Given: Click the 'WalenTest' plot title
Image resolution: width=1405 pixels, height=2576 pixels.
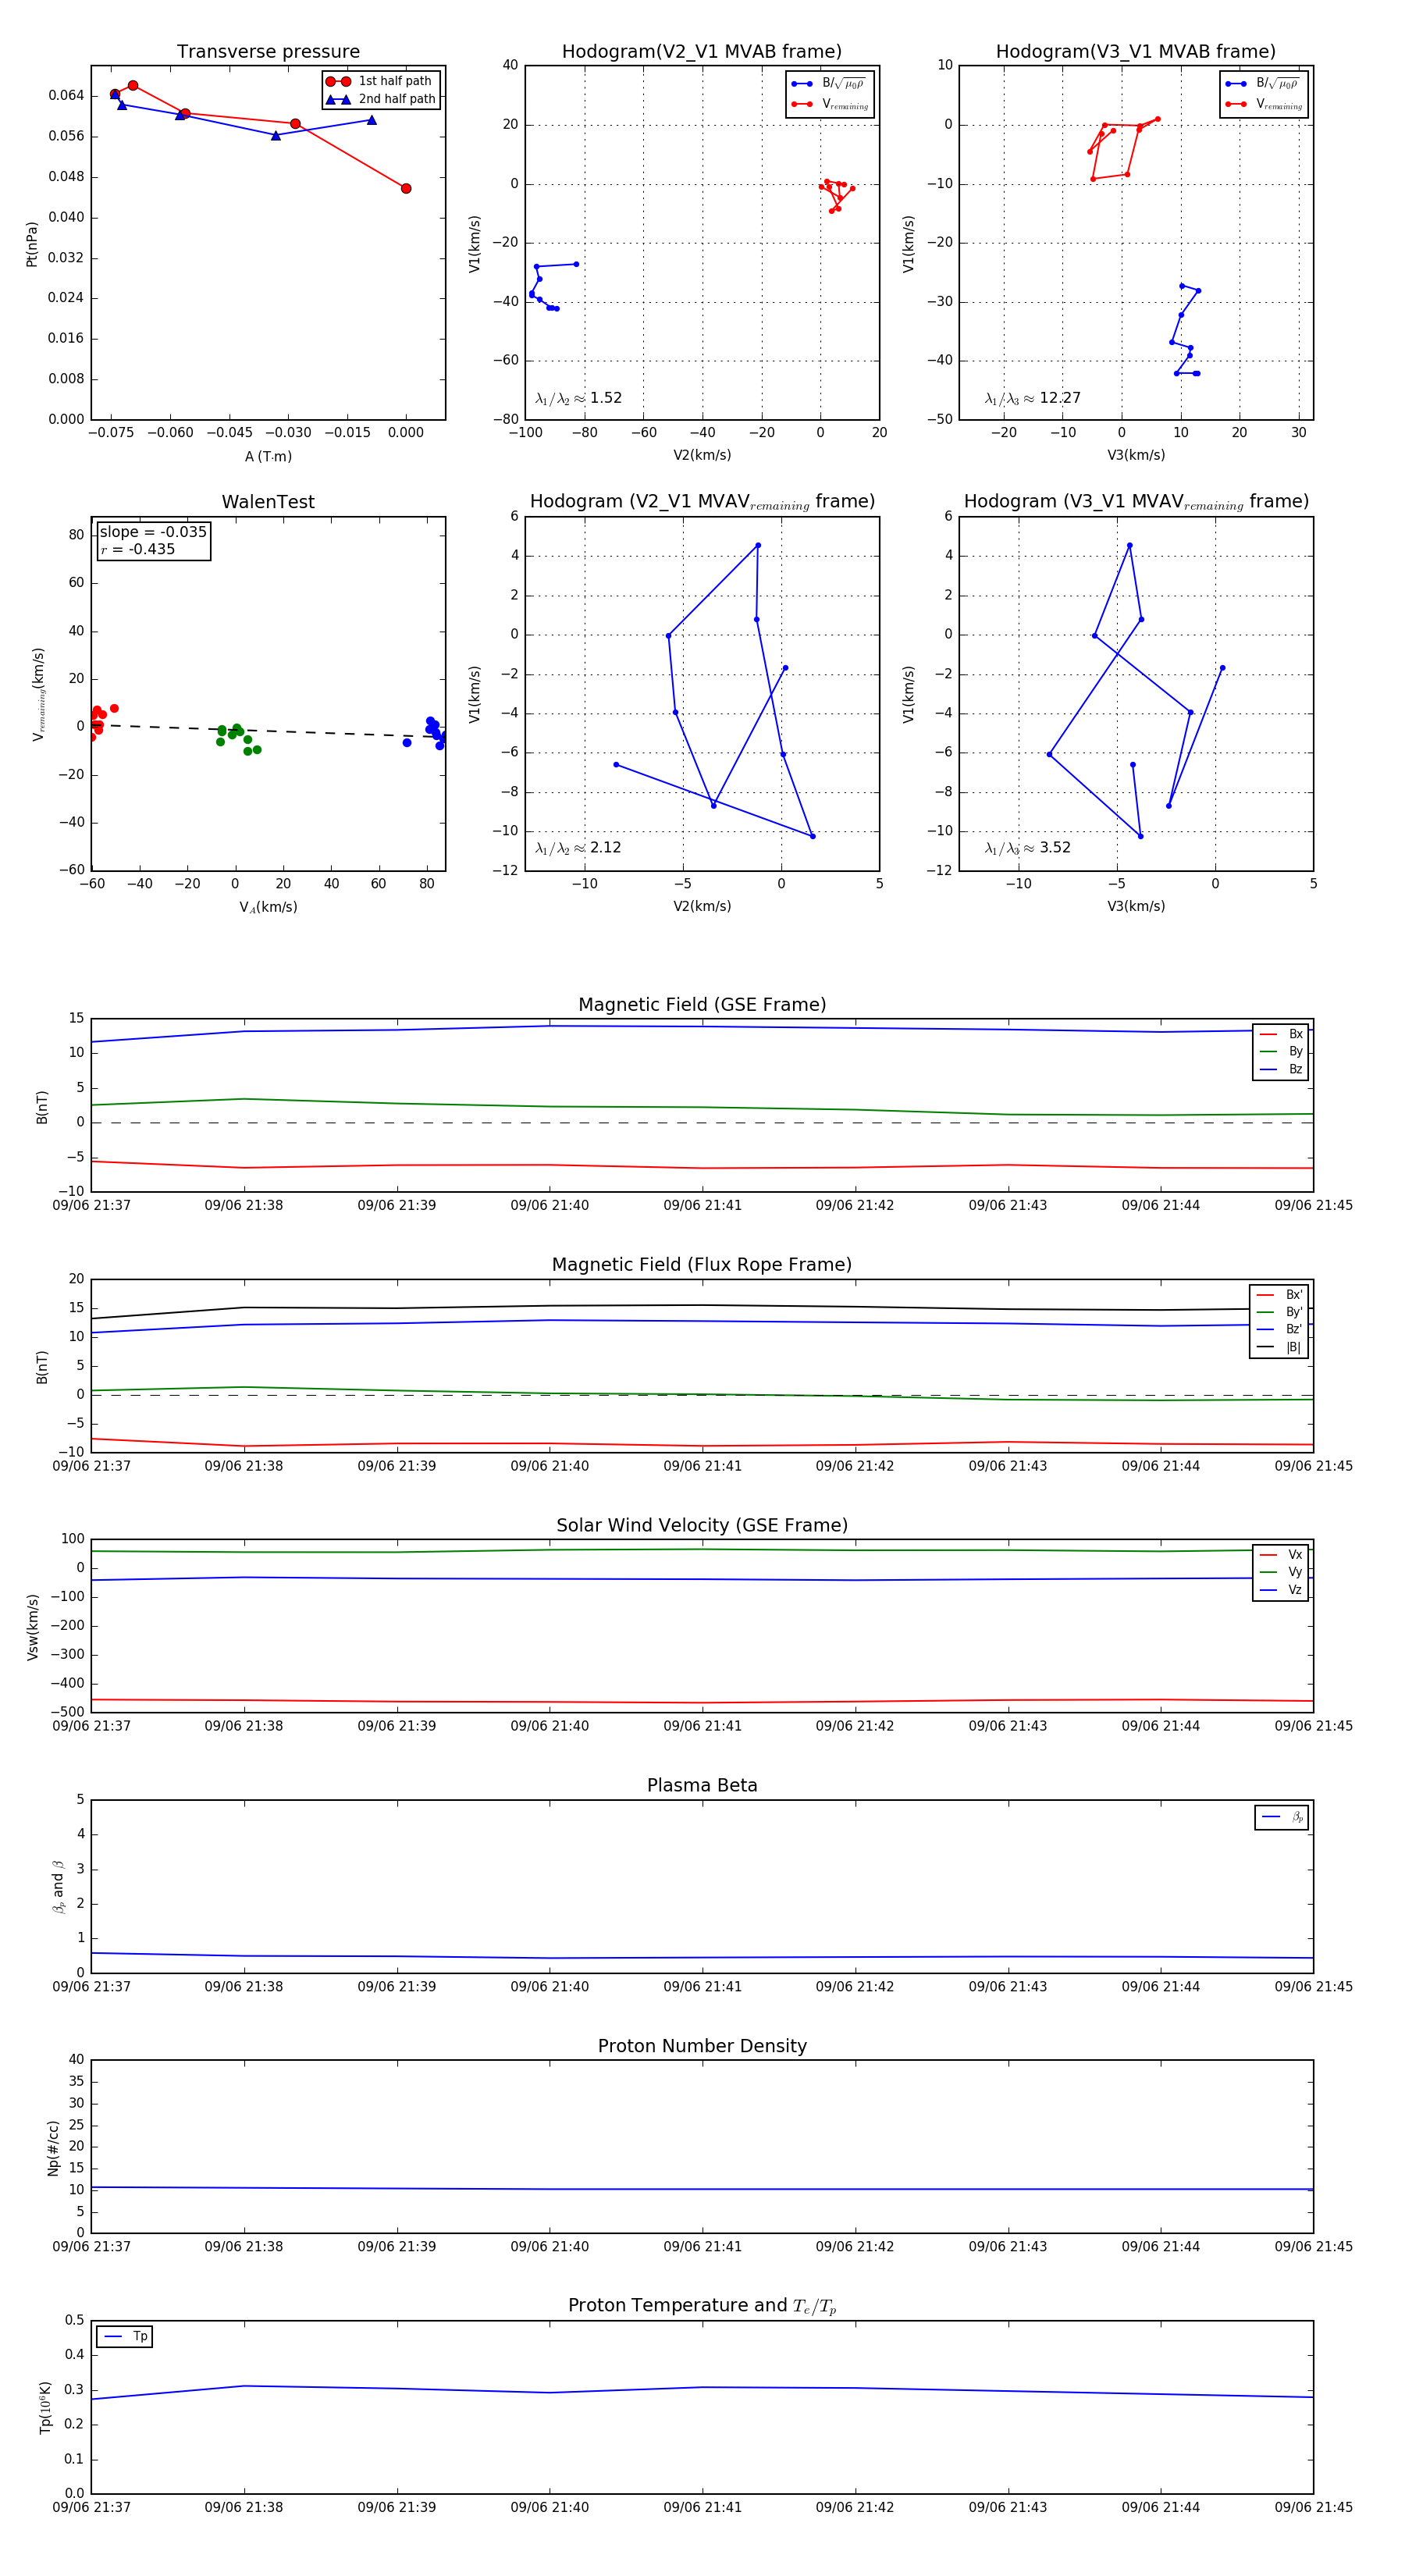Looking at the screenshot, I should [x=268, y=502].
